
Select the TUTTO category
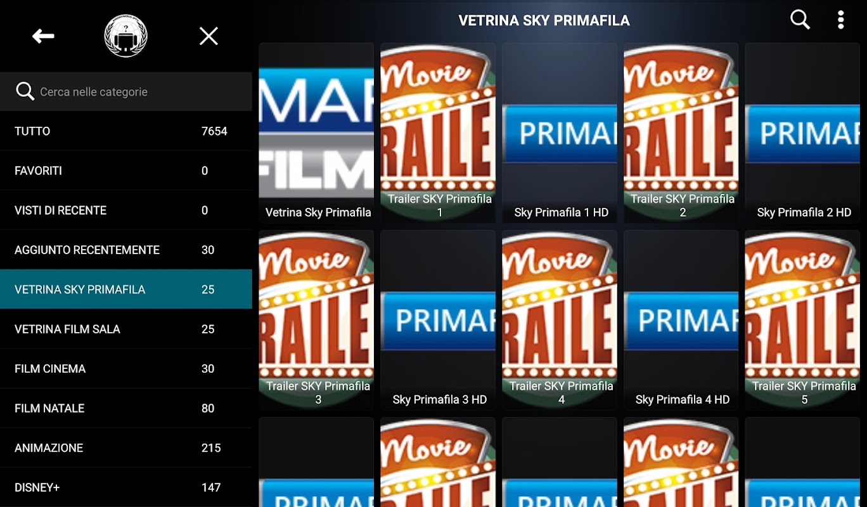point(126,131)
